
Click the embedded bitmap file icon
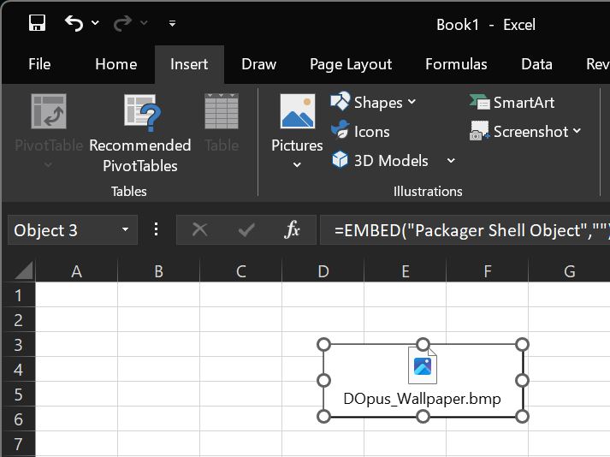[423, 366]
